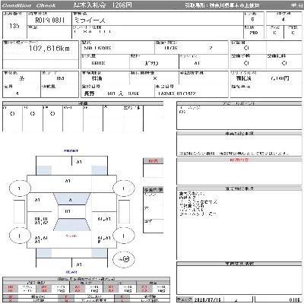This screenshot has width=304, height=304.
Task: Click the check date 2021/07/15
Action: tap(207, 299)
